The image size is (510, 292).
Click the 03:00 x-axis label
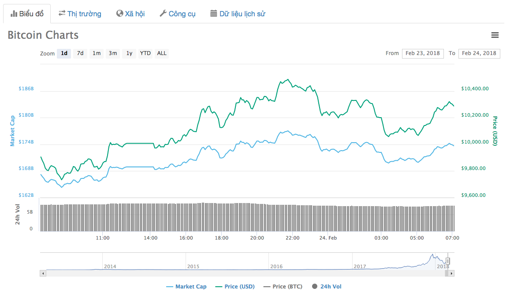click(x=381, y=238)
